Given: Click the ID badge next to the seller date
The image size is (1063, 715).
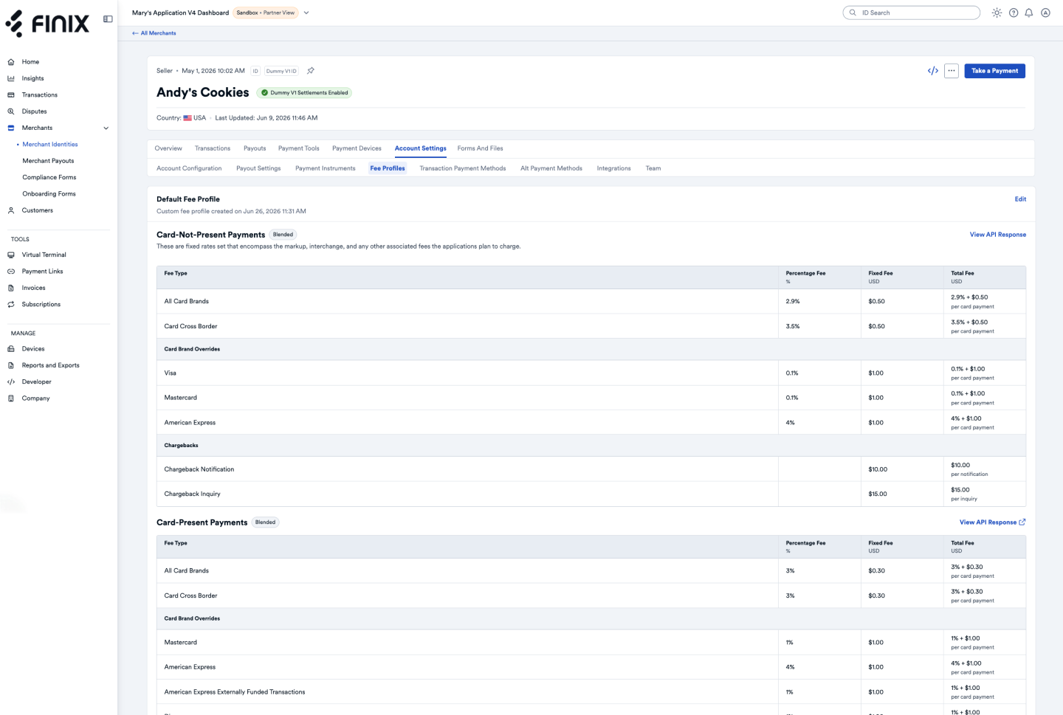Looking at the screenshot, I should click(255, 71).
